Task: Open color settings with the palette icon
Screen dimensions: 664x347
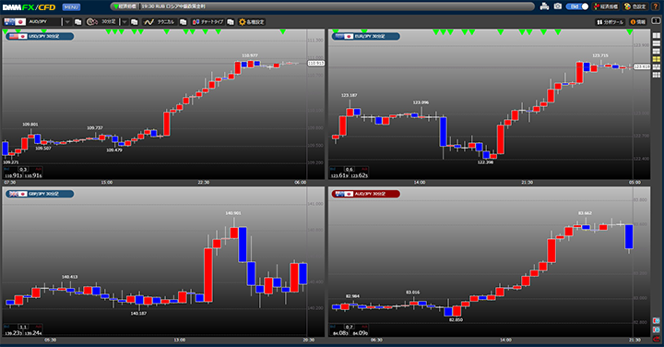Action: [635, 6]
